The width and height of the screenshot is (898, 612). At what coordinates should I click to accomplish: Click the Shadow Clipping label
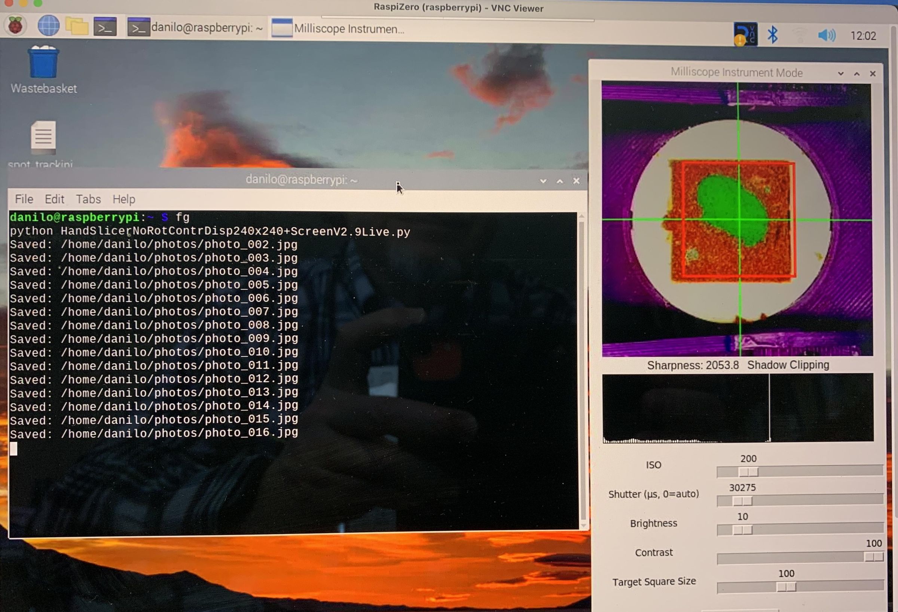point(788,365)
